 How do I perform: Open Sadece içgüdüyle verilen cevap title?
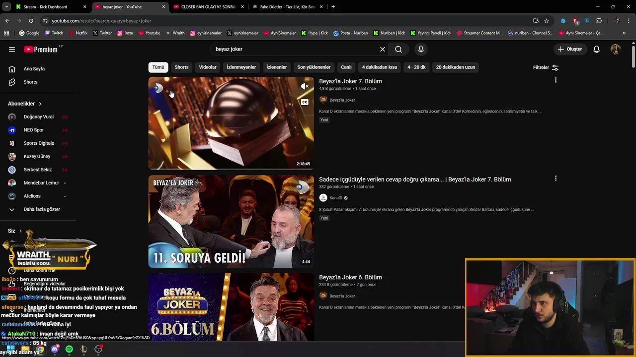click(415, 179)
